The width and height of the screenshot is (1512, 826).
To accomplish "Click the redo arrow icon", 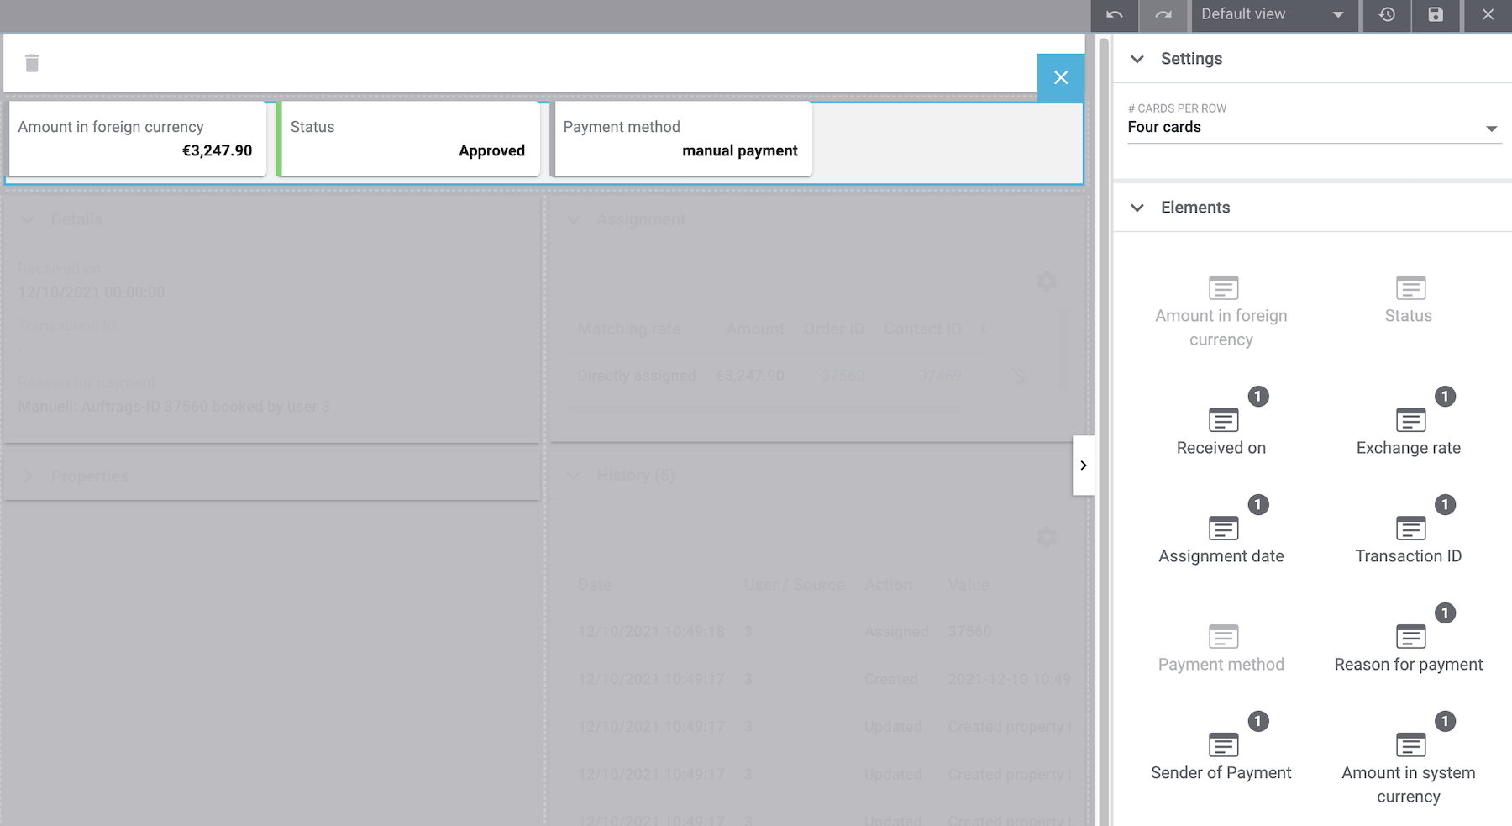I will (1163, 15).
